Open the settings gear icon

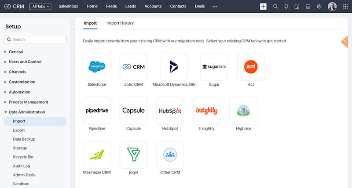pos(319,7)
